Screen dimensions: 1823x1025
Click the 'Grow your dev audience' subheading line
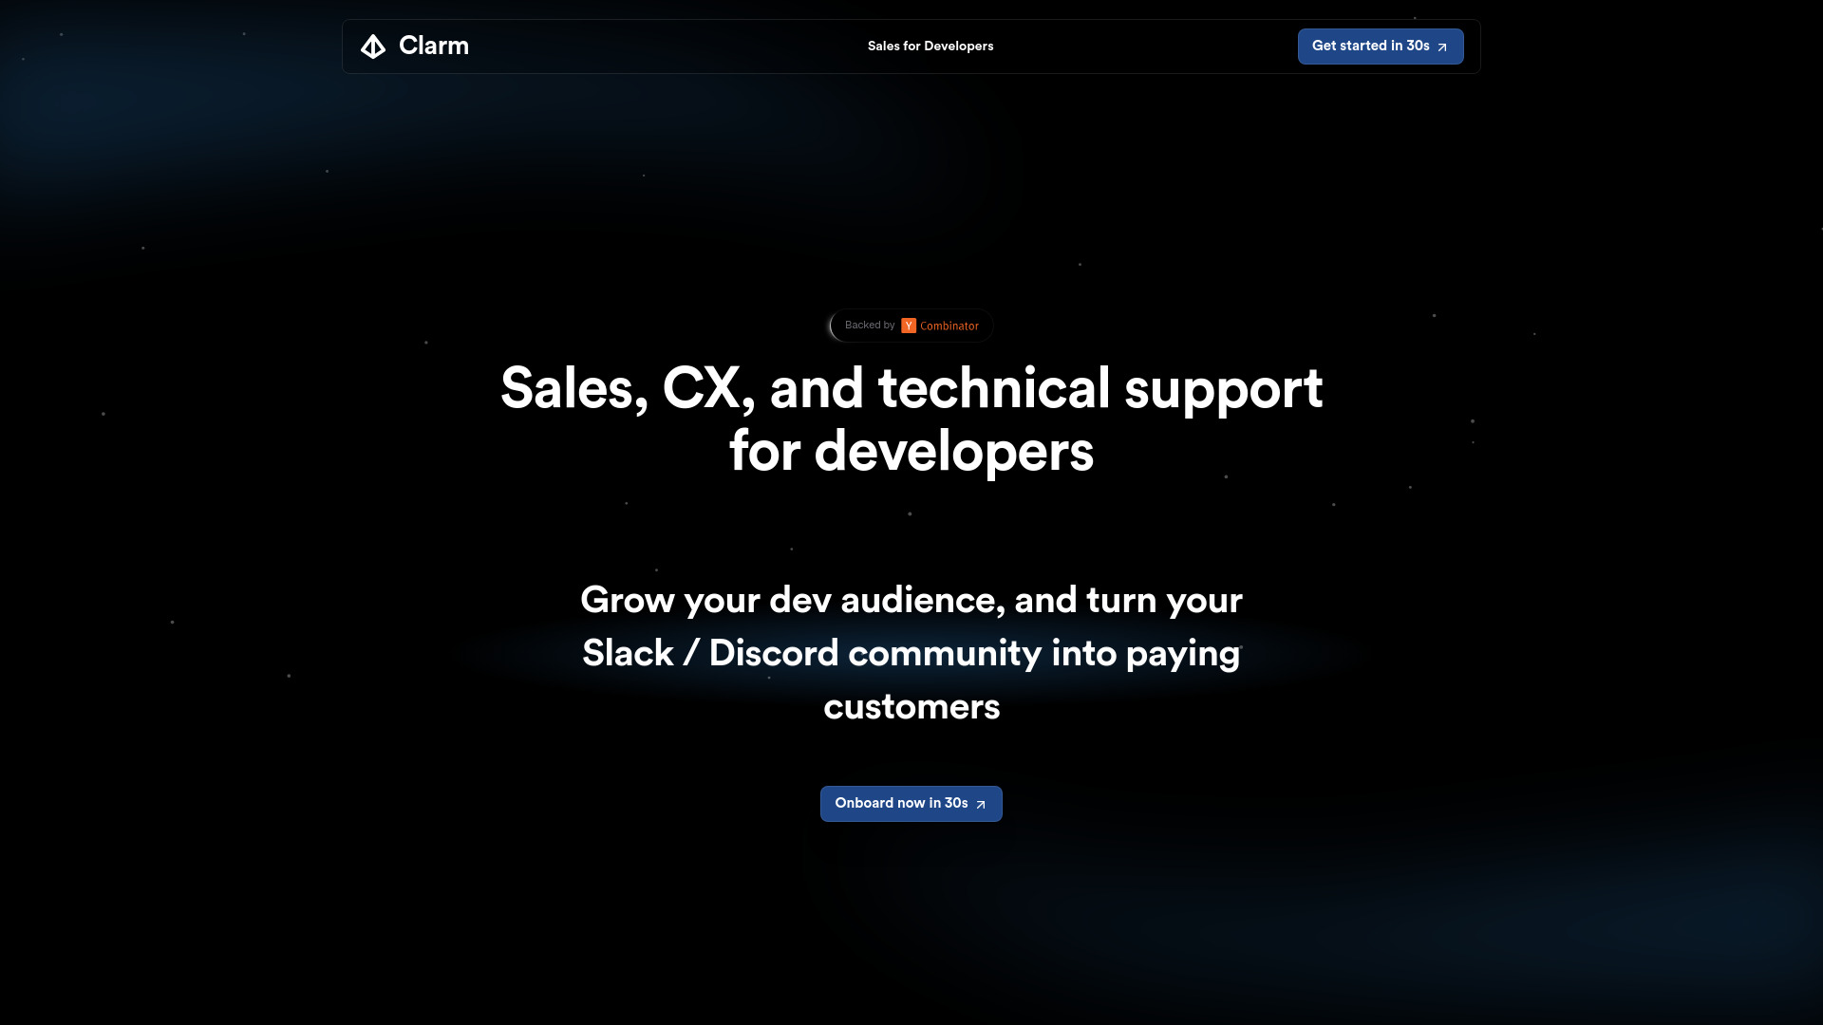(911, 600)
